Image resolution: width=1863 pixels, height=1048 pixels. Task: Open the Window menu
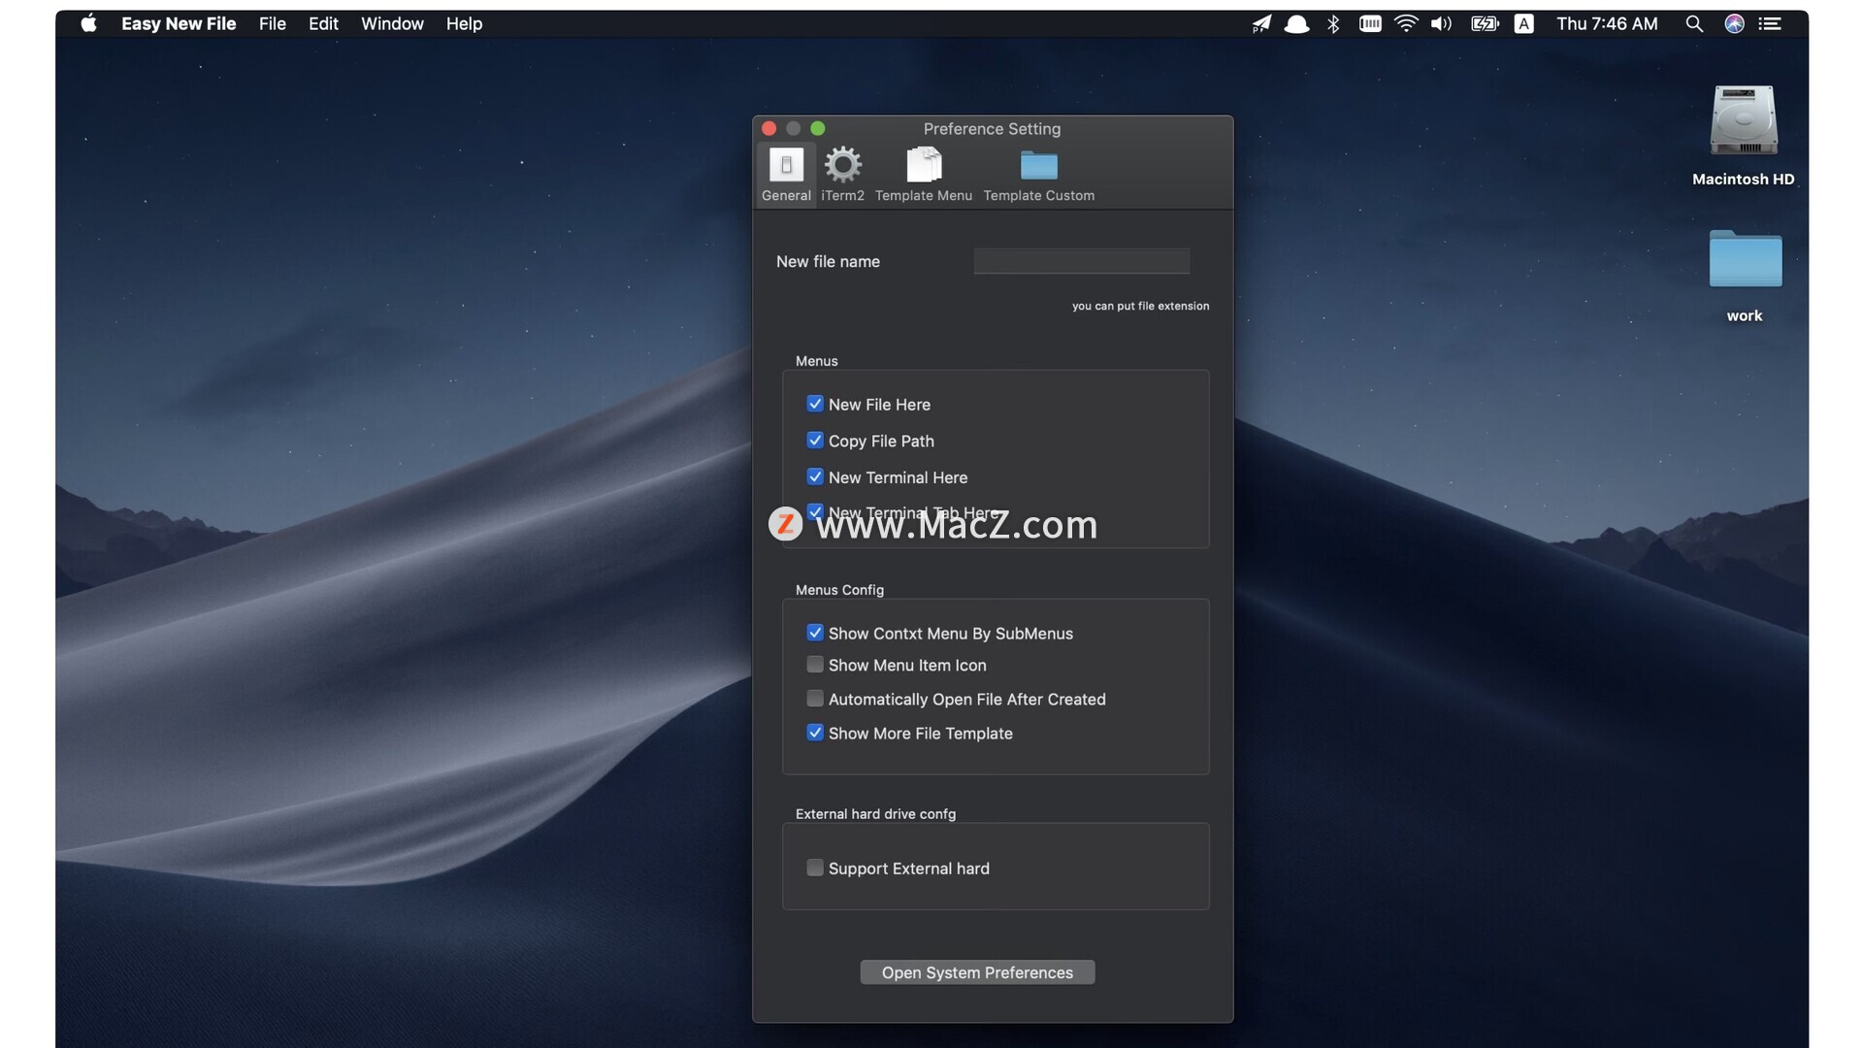[392, 23]
